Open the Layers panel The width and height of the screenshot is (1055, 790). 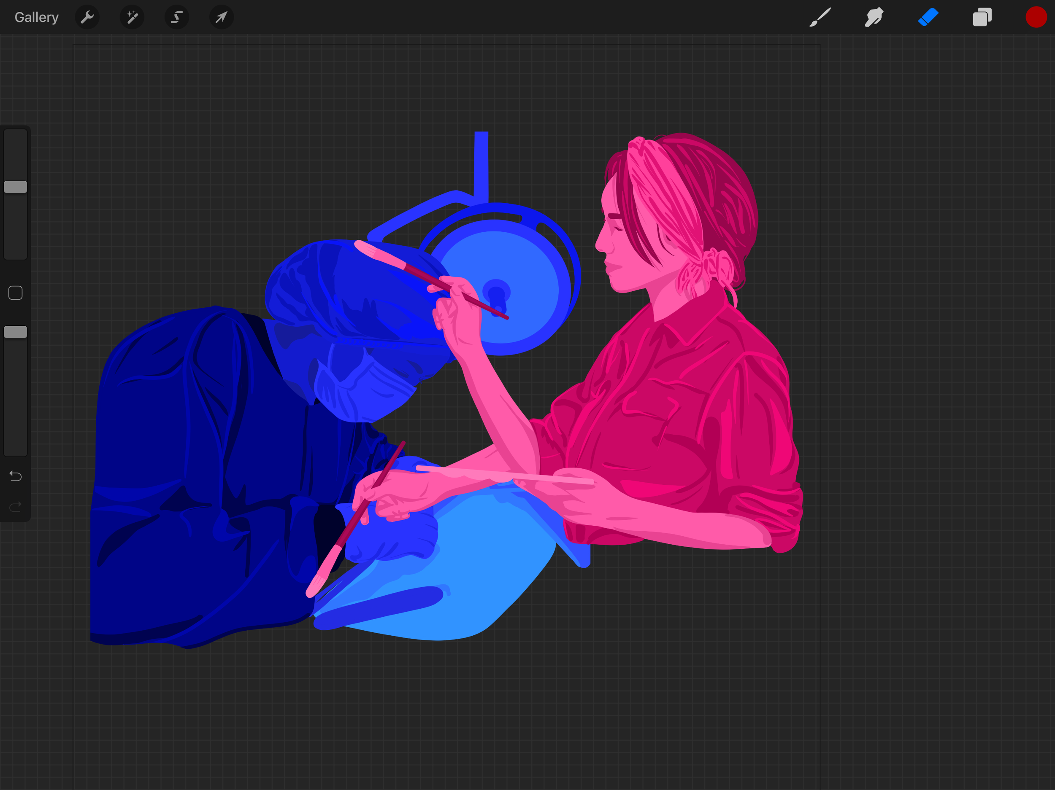point(982,18)
